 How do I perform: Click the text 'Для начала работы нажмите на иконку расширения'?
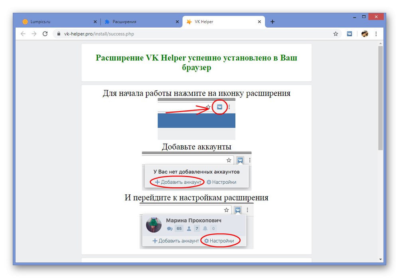pos(196,93)
